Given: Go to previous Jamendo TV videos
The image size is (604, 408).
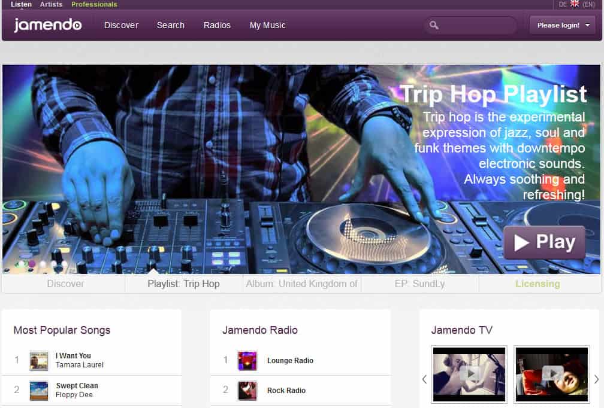Looking at the screenshot, I should coord(424,379).
